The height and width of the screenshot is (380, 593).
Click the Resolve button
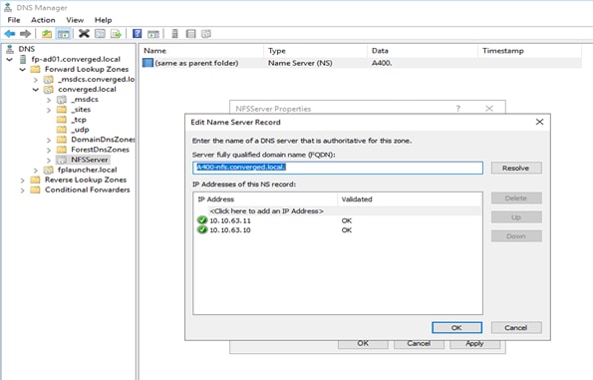[x=516, y=168]
